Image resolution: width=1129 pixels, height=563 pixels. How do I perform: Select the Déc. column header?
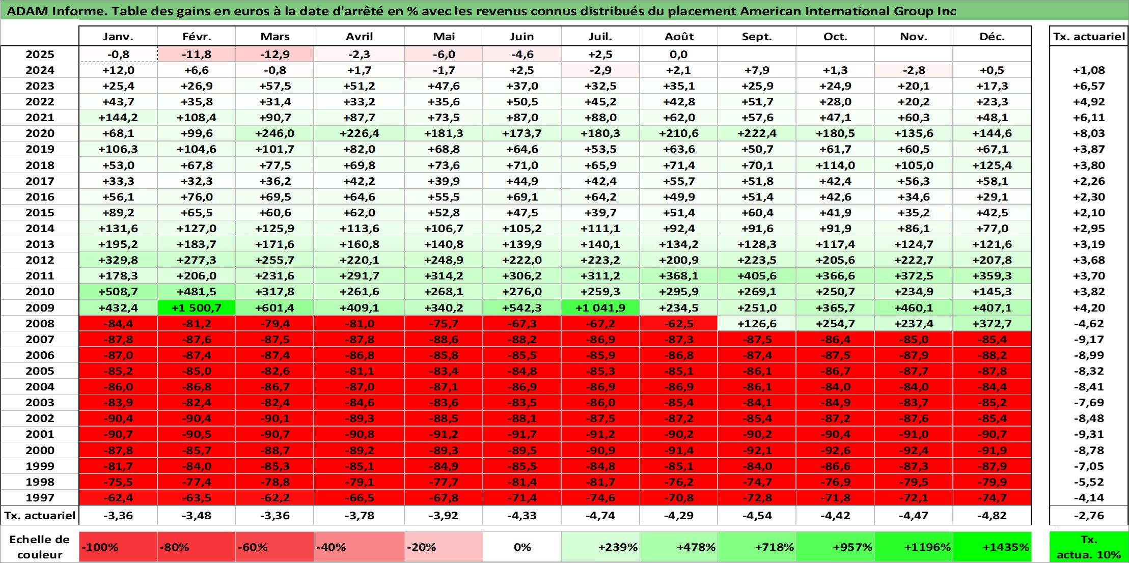click(992, 36)
